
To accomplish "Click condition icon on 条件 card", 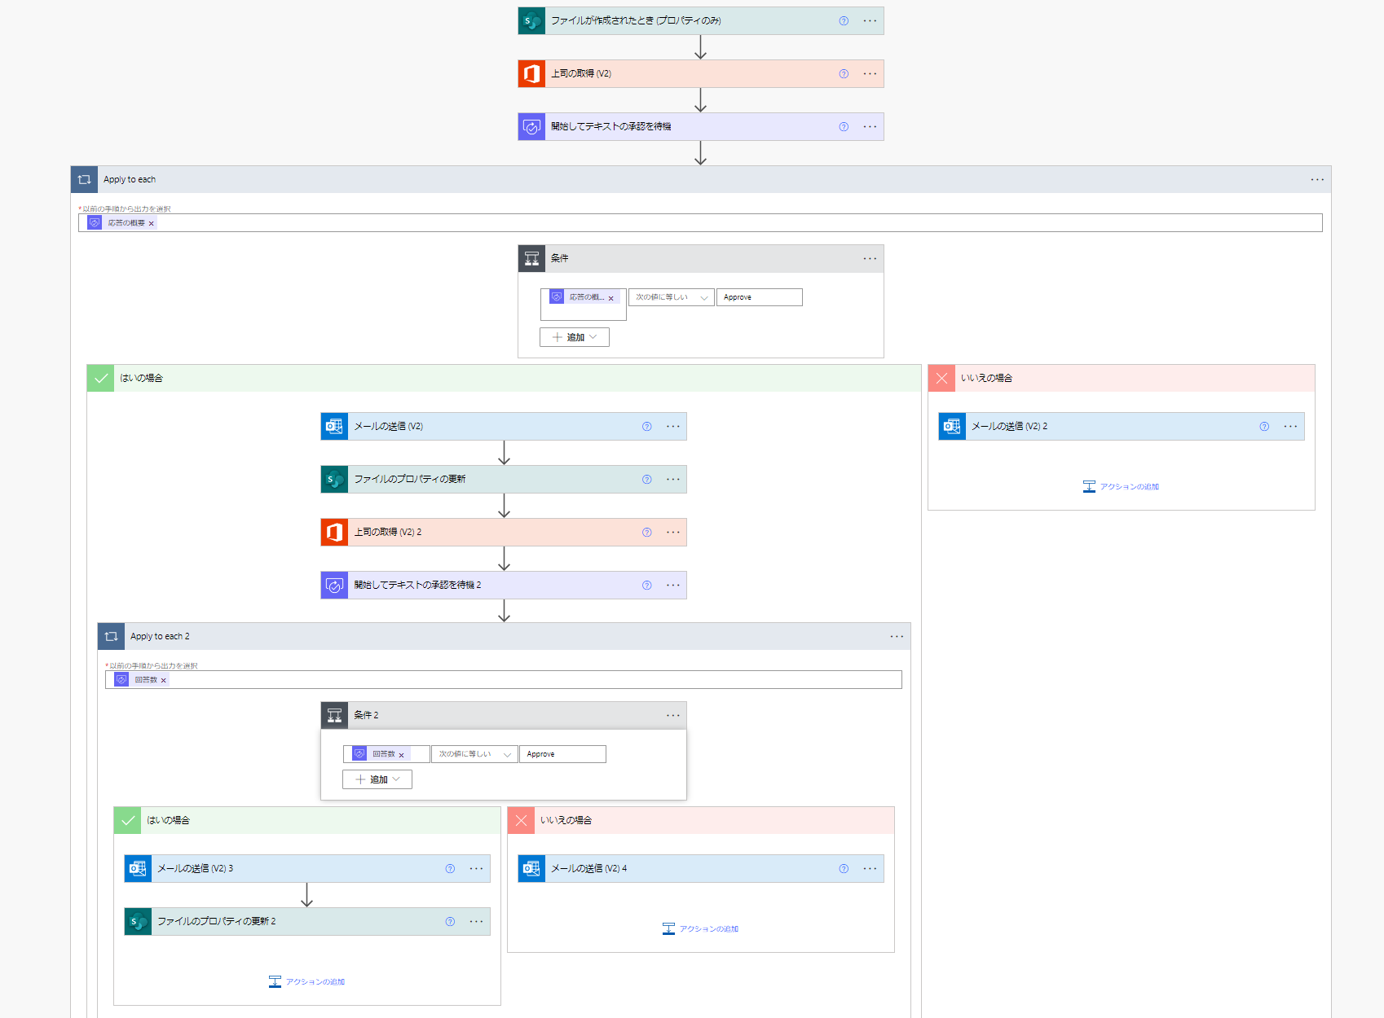I will pos(531,259).
